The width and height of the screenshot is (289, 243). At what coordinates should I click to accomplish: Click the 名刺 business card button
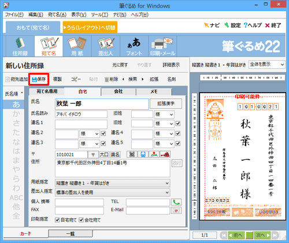point(171,79)
